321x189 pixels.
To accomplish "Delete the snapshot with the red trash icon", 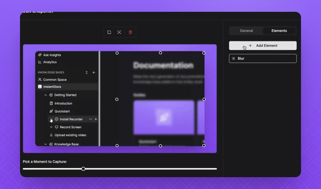I will pyautogui.click(x=130, y=32).
